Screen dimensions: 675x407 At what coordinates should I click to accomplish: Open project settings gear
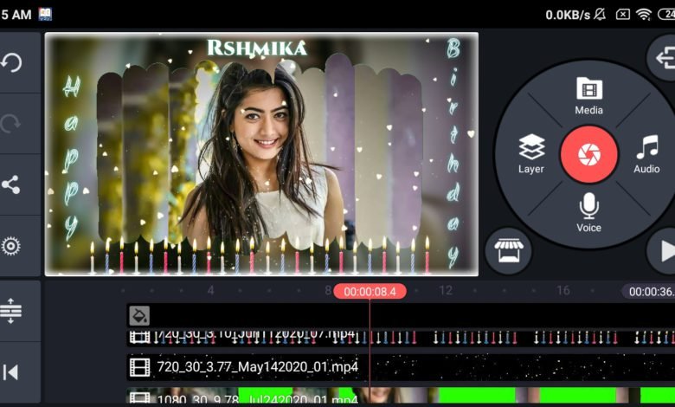pos(12,246)
